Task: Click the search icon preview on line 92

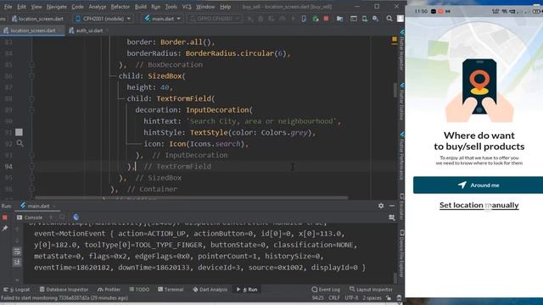Action: click(x=20, y=143)
